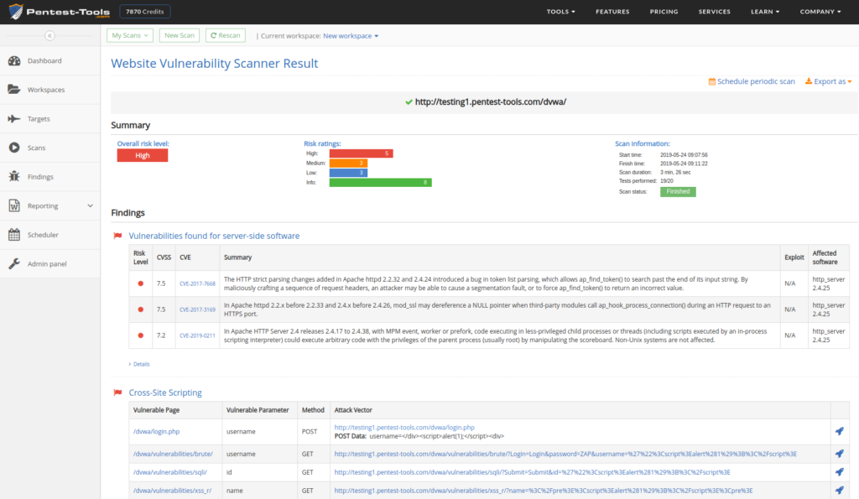
Task: Open Findings via the bug icon
Action: click(x=15, y=176)
